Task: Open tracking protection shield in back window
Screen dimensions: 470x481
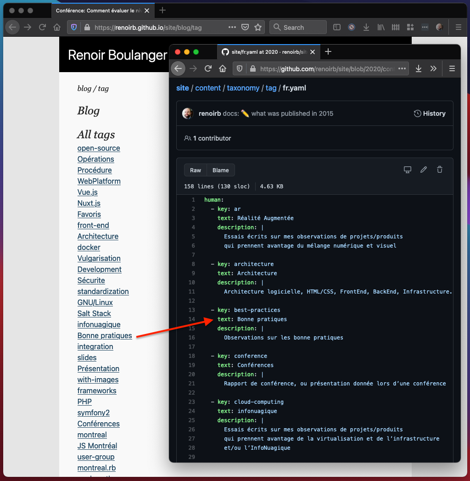Action: pyautogui.click(x=74, y=27)
